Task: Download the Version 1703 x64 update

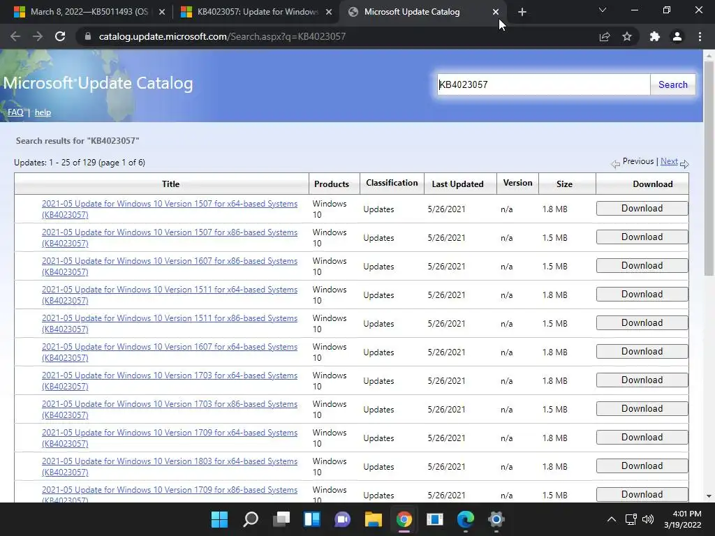Action: pyautogui.click(x=642, y=380)
